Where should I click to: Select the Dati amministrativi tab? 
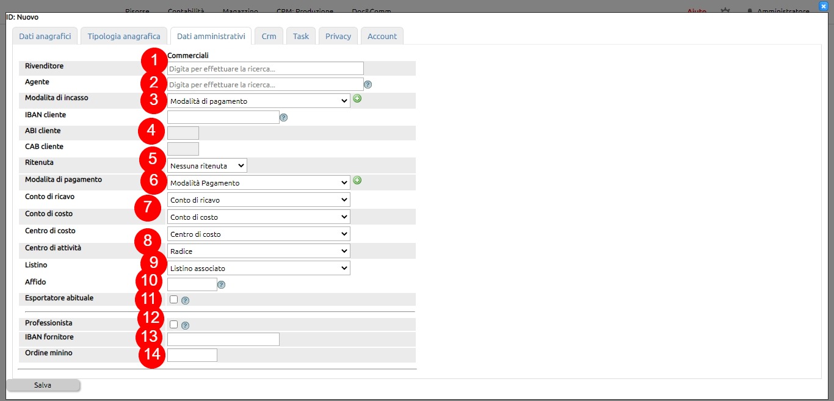[211, 36]
